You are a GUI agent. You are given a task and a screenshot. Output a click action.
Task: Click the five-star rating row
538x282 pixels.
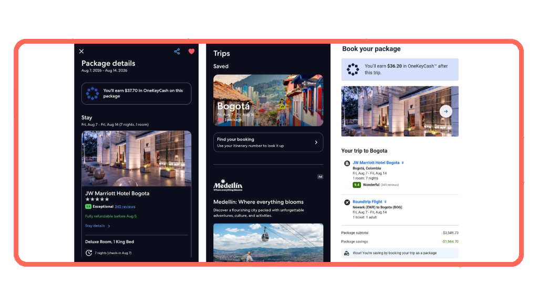click(97, 199)
